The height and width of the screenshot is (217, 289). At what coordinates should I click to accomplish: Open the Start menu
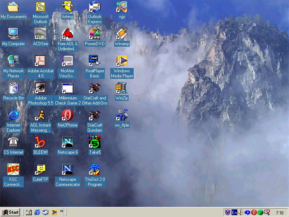(x=10, y=212)
